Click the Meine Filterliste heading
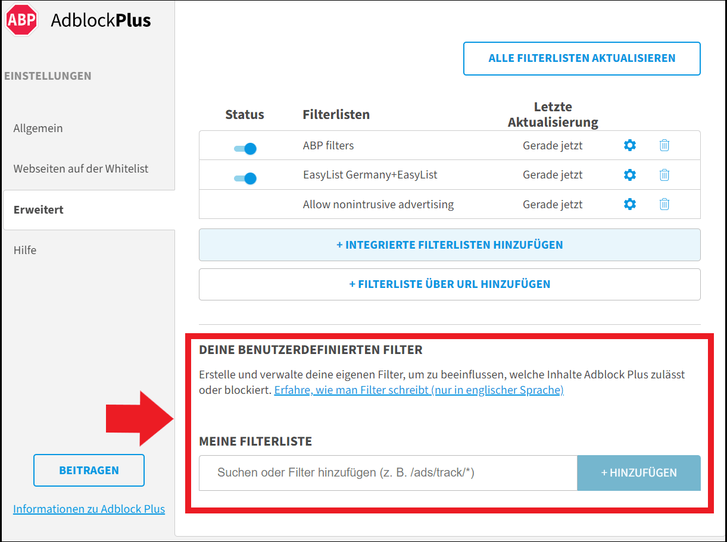The height and width of the screenshot is (542, 727). click(x=255, y=441)
